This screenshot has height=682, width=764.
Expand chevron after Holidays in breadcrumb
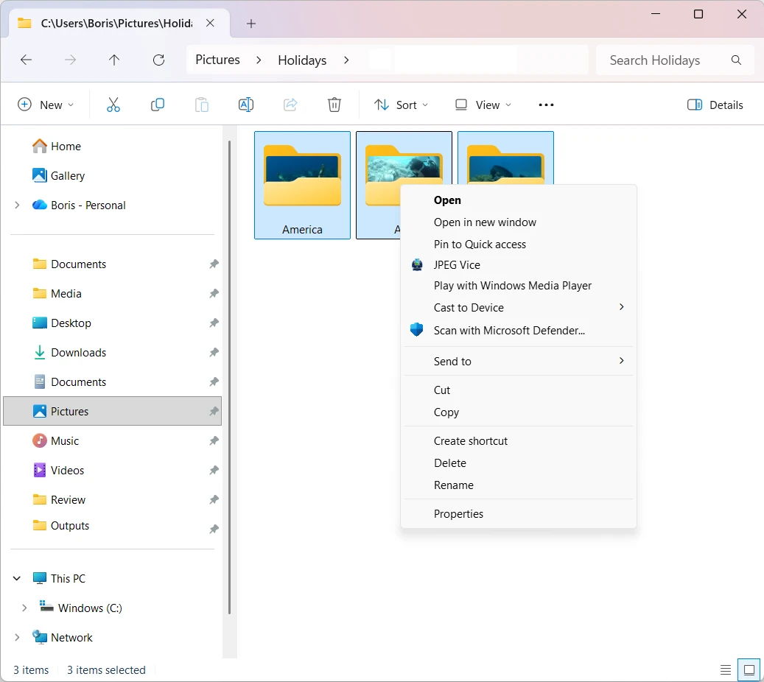click(346, 60)
